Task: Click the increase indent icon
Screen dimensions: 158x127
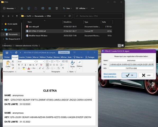Action: [66, 61]
